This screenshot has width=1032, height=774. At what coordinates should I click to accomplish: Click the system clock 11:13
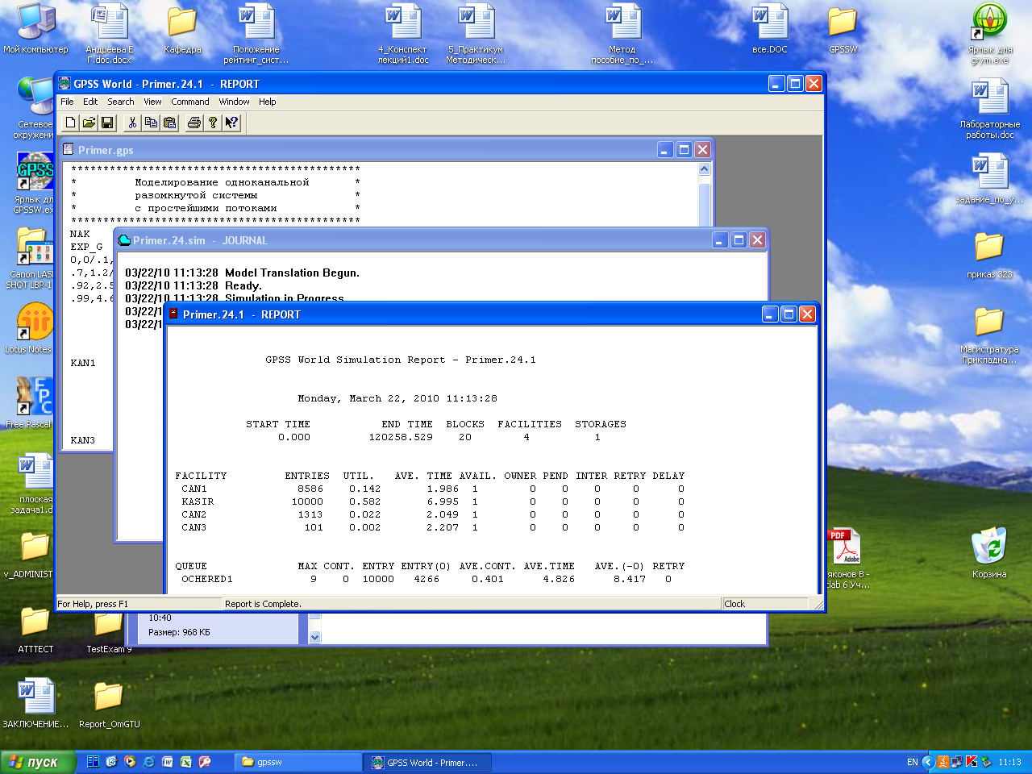[x=1009, y=762]
